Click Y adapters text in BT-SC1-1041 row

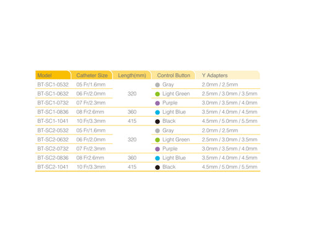pyautogui.click(x=230, y=121)
